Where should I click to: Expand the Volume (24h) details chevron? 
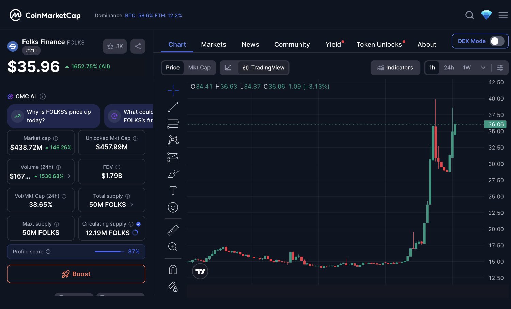pyautogui.click(x=69, y=176)
